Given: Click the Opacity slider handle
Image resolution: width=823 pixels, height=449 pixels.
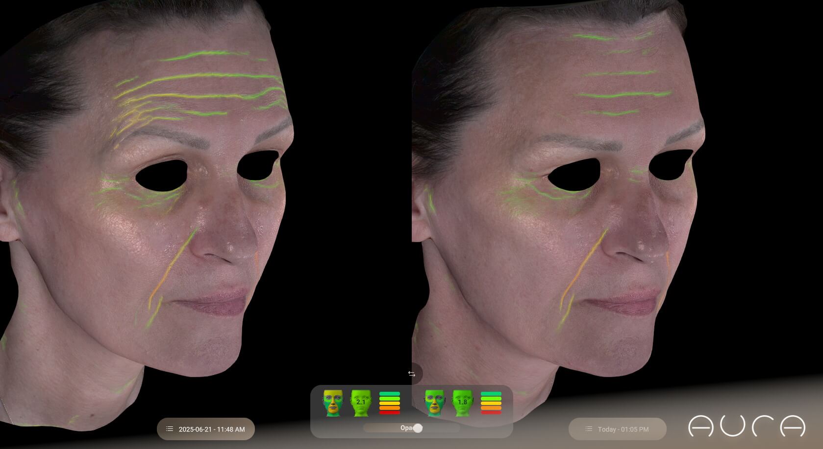Looking at the screenshot, I should click(418, 428).
